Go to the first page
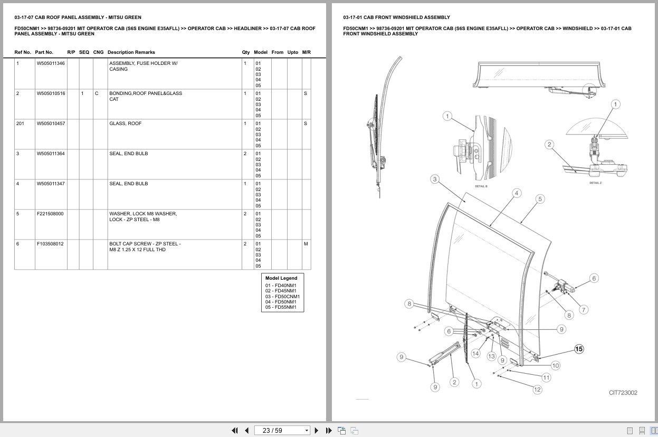 point(235,430)
